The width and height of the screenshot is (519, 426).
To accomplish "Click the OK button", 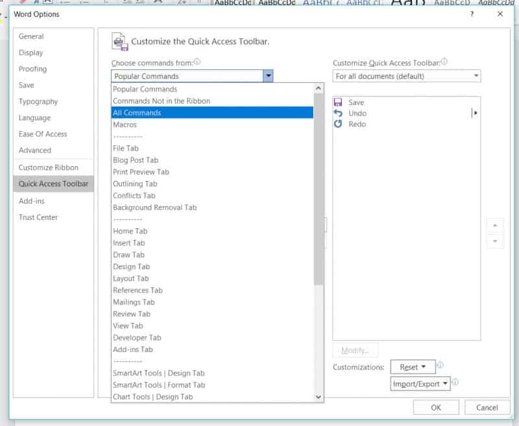I will coord(436,407).
